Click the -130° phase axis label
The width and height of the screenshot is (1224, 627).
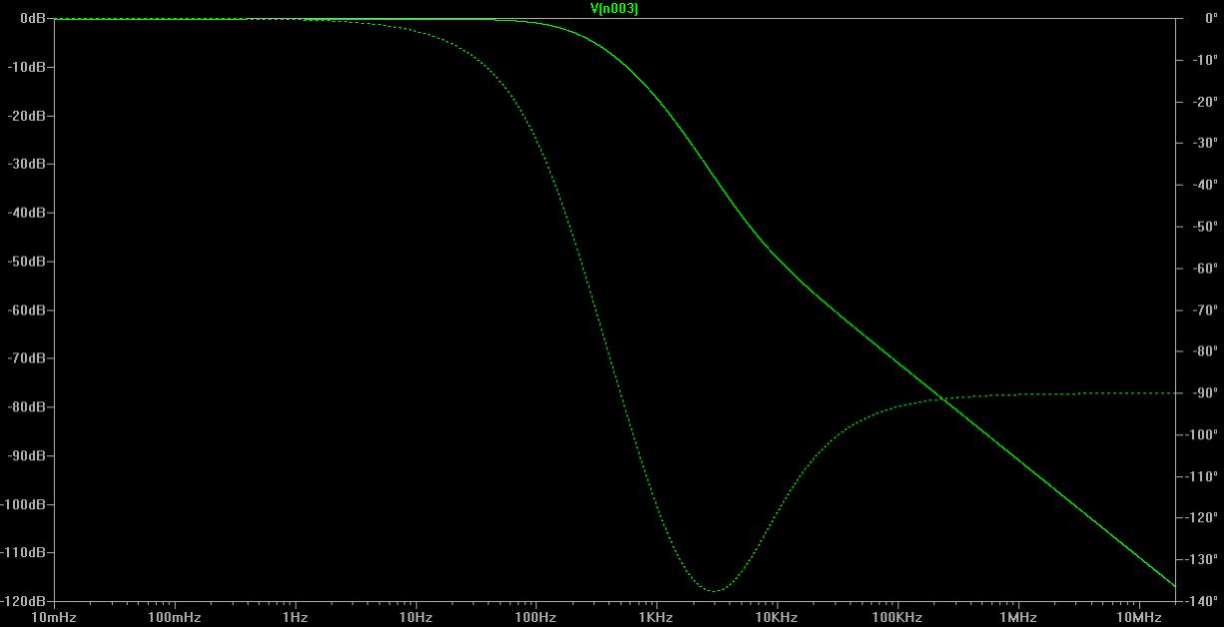tap(1201, 559)
